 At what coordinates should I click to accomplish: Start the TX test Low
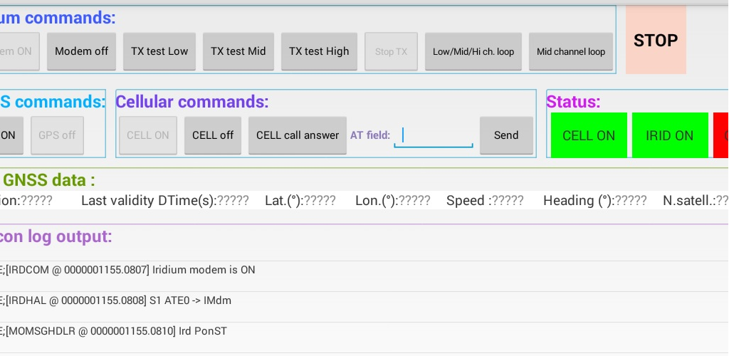pos(159,51)
